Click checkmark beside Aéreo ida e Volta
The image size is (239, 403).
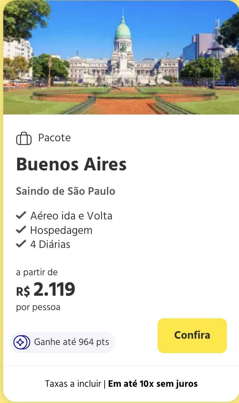pos(21,215)
